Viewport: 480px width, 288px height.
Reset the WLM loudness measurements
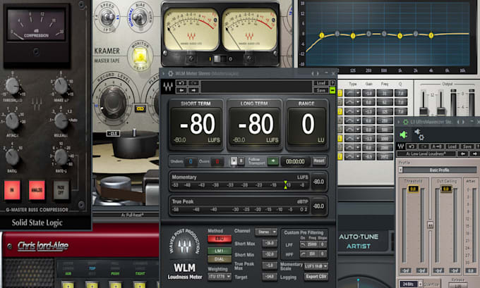[x=319, y=161]
